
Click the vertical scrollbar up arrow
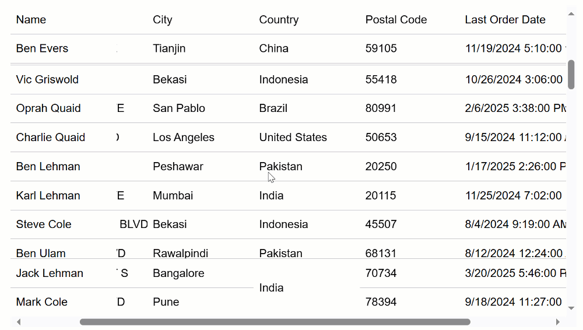click(571, 14)
